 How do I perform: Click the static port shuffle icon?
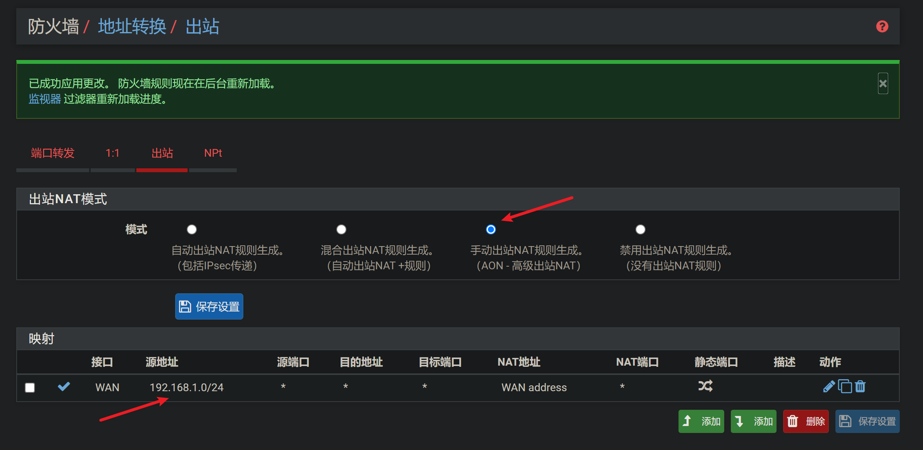705,386
